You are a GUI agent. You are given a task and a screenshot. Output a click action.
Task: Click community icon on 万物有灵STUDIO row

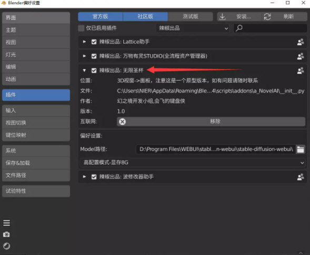pos(301,56)
